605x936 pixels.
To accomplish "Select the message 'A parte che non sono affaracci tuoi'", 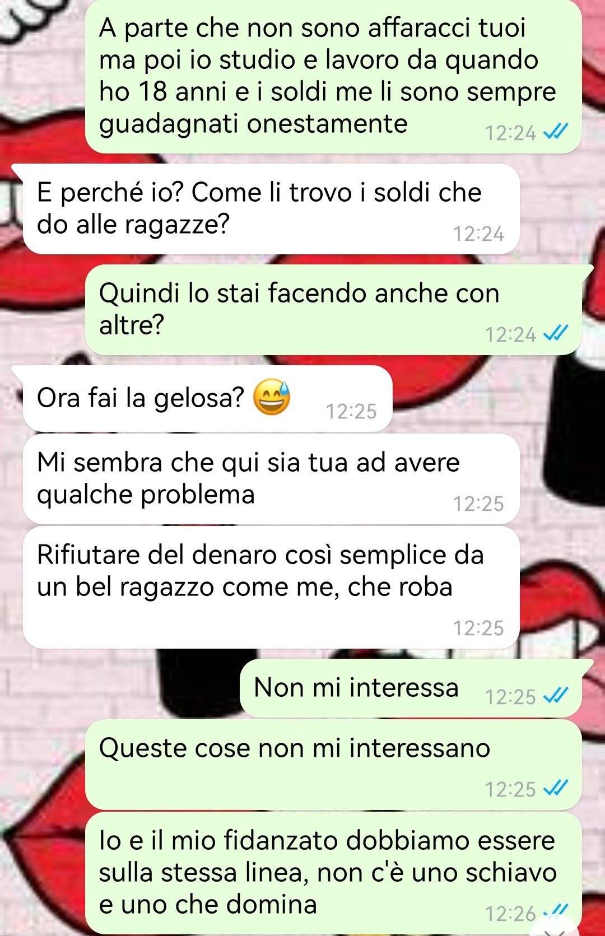I will [x=333, y=77].
